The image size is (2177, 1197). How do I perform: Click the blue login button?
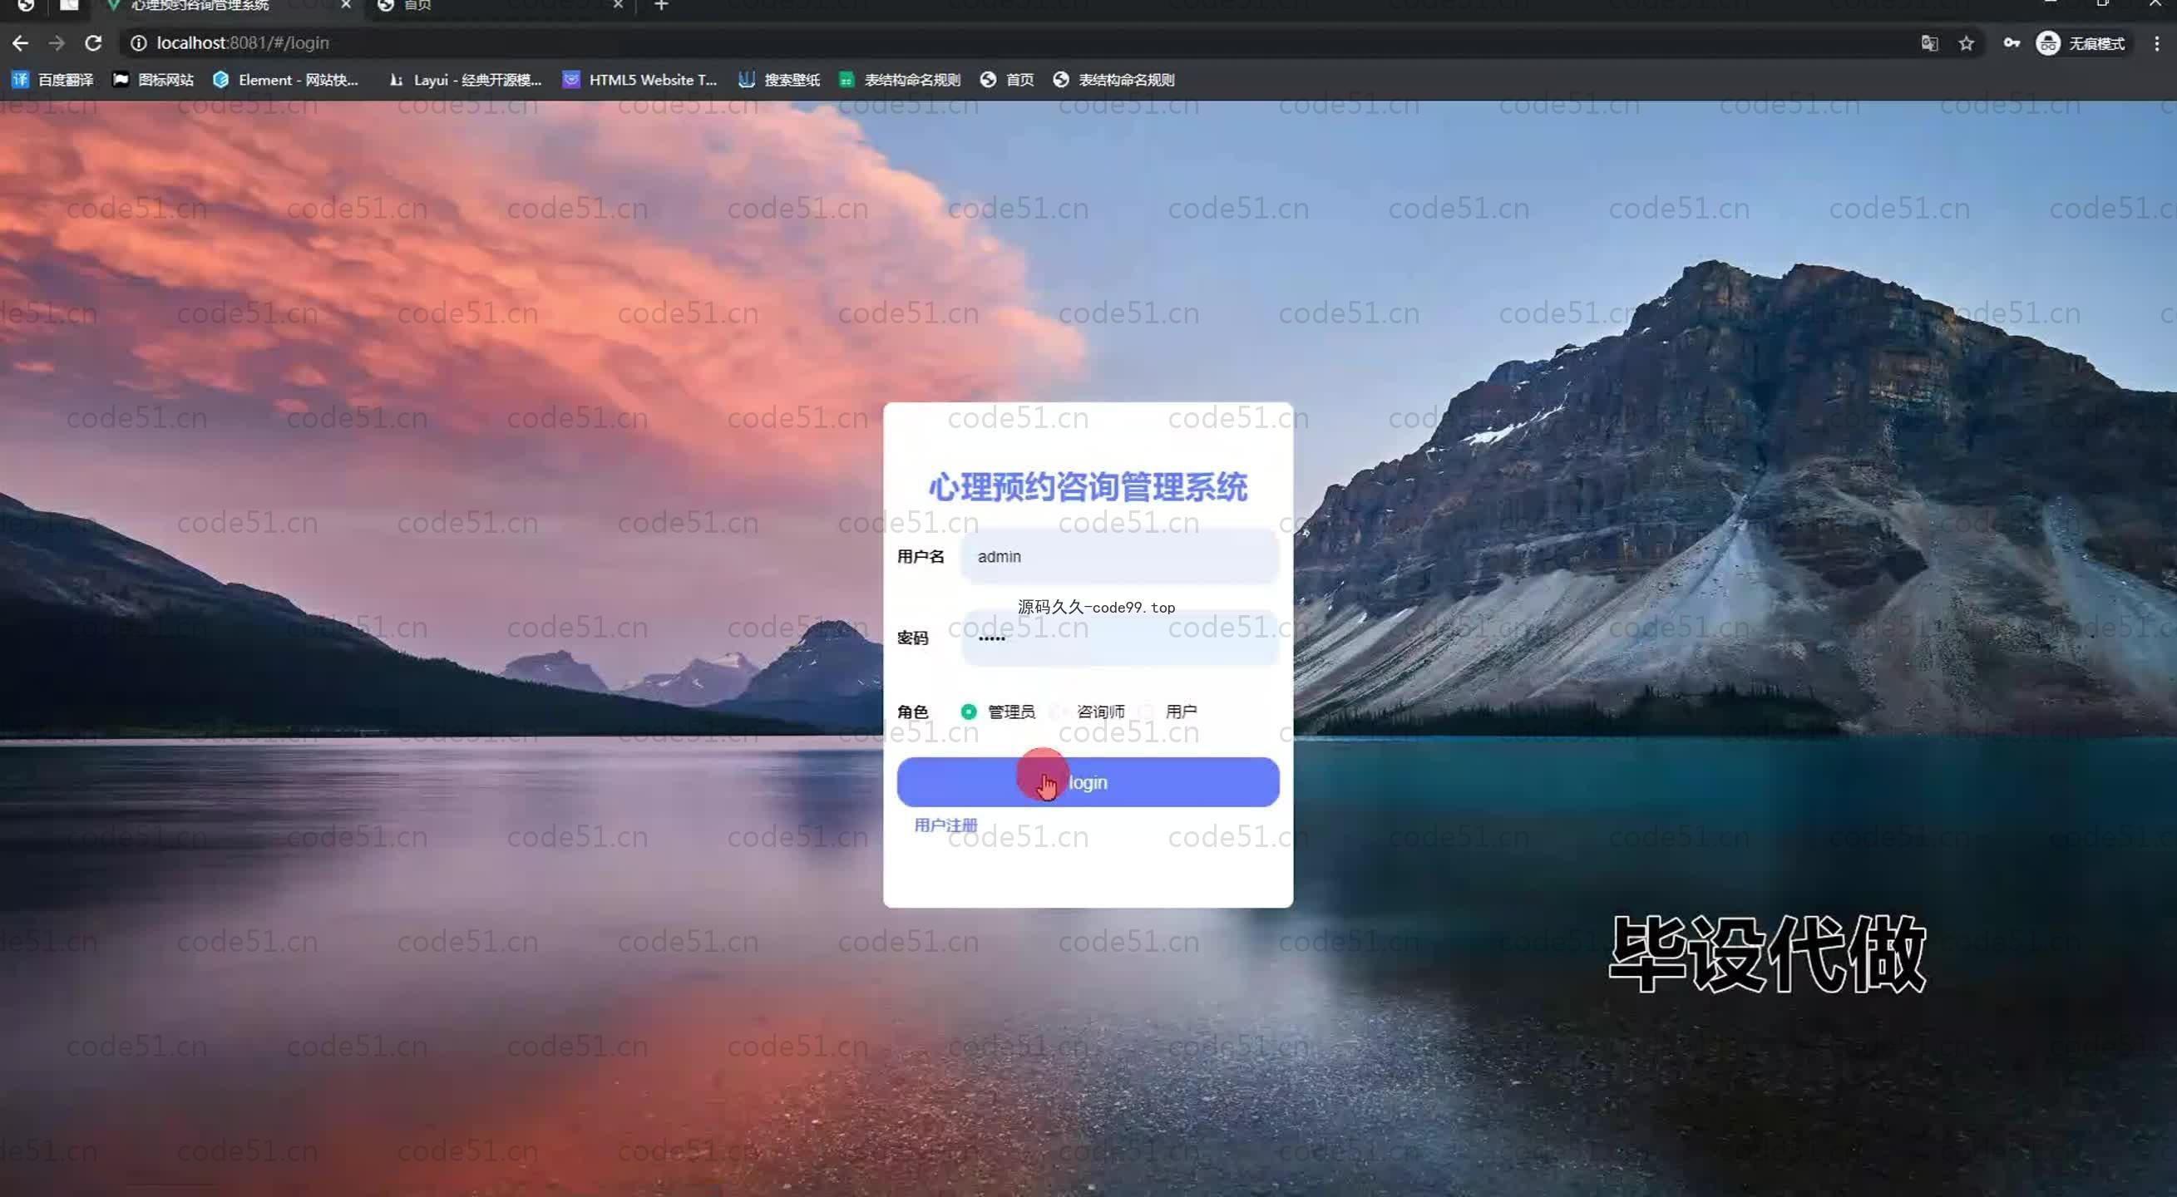[1088, 782]
